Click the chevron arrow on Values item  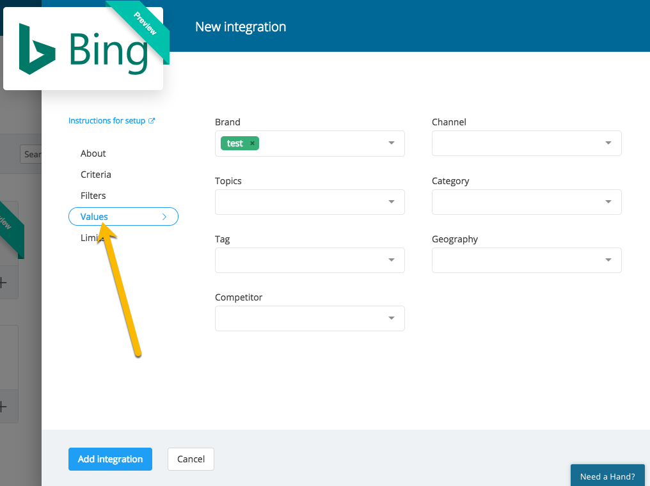164,217
